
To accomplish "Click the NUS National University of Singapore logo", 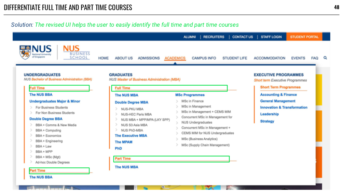I will (35, 52).
